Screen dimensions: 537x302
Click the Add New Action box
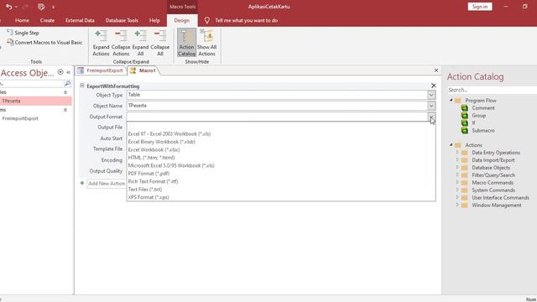click(107, 184)
